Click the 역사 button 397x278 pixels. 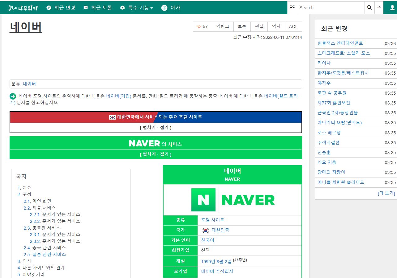(276, 27)
